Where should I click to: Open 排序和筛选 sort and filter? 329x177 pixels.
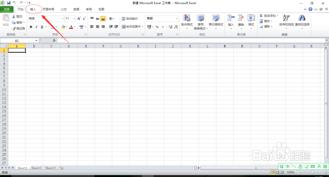287,22
